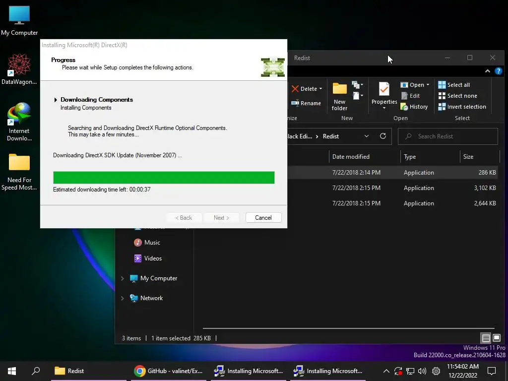Viewport: 508px width, 381px height.
Task: Switch to Redist taskbar button
Action: (88, 371)
